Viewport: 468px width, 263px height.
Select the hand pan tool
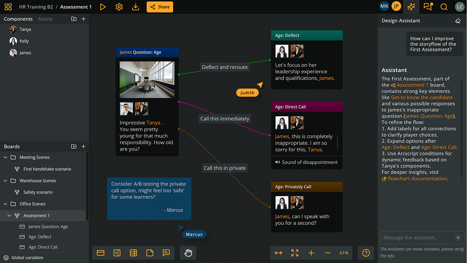click(x=188, y=253)
